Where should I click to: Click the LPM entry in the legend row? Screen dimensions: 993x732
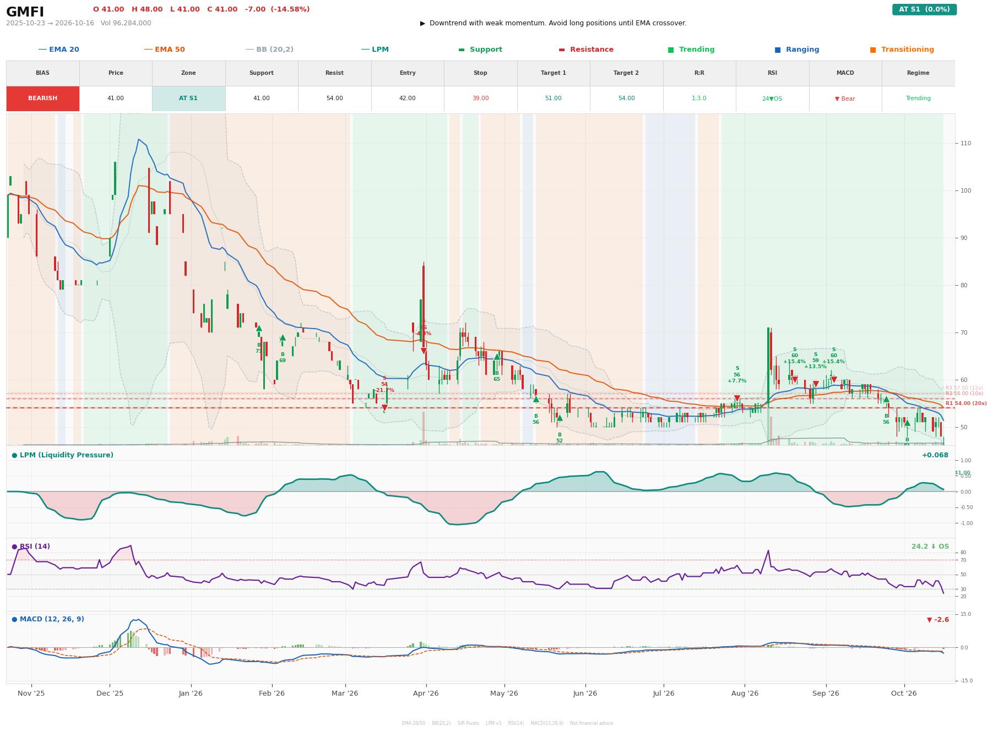[375, 50]
